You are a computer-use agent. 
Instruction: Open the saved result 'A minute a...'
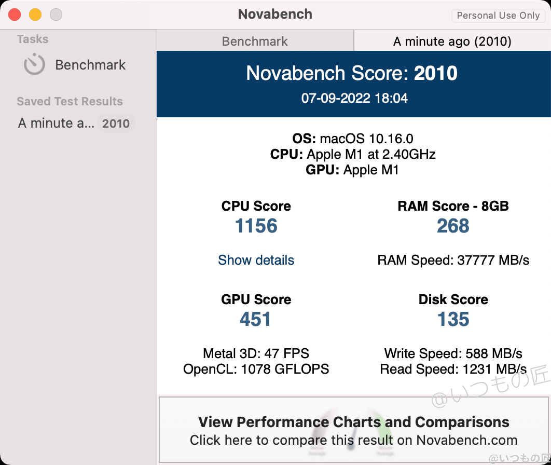coord(56,124)
